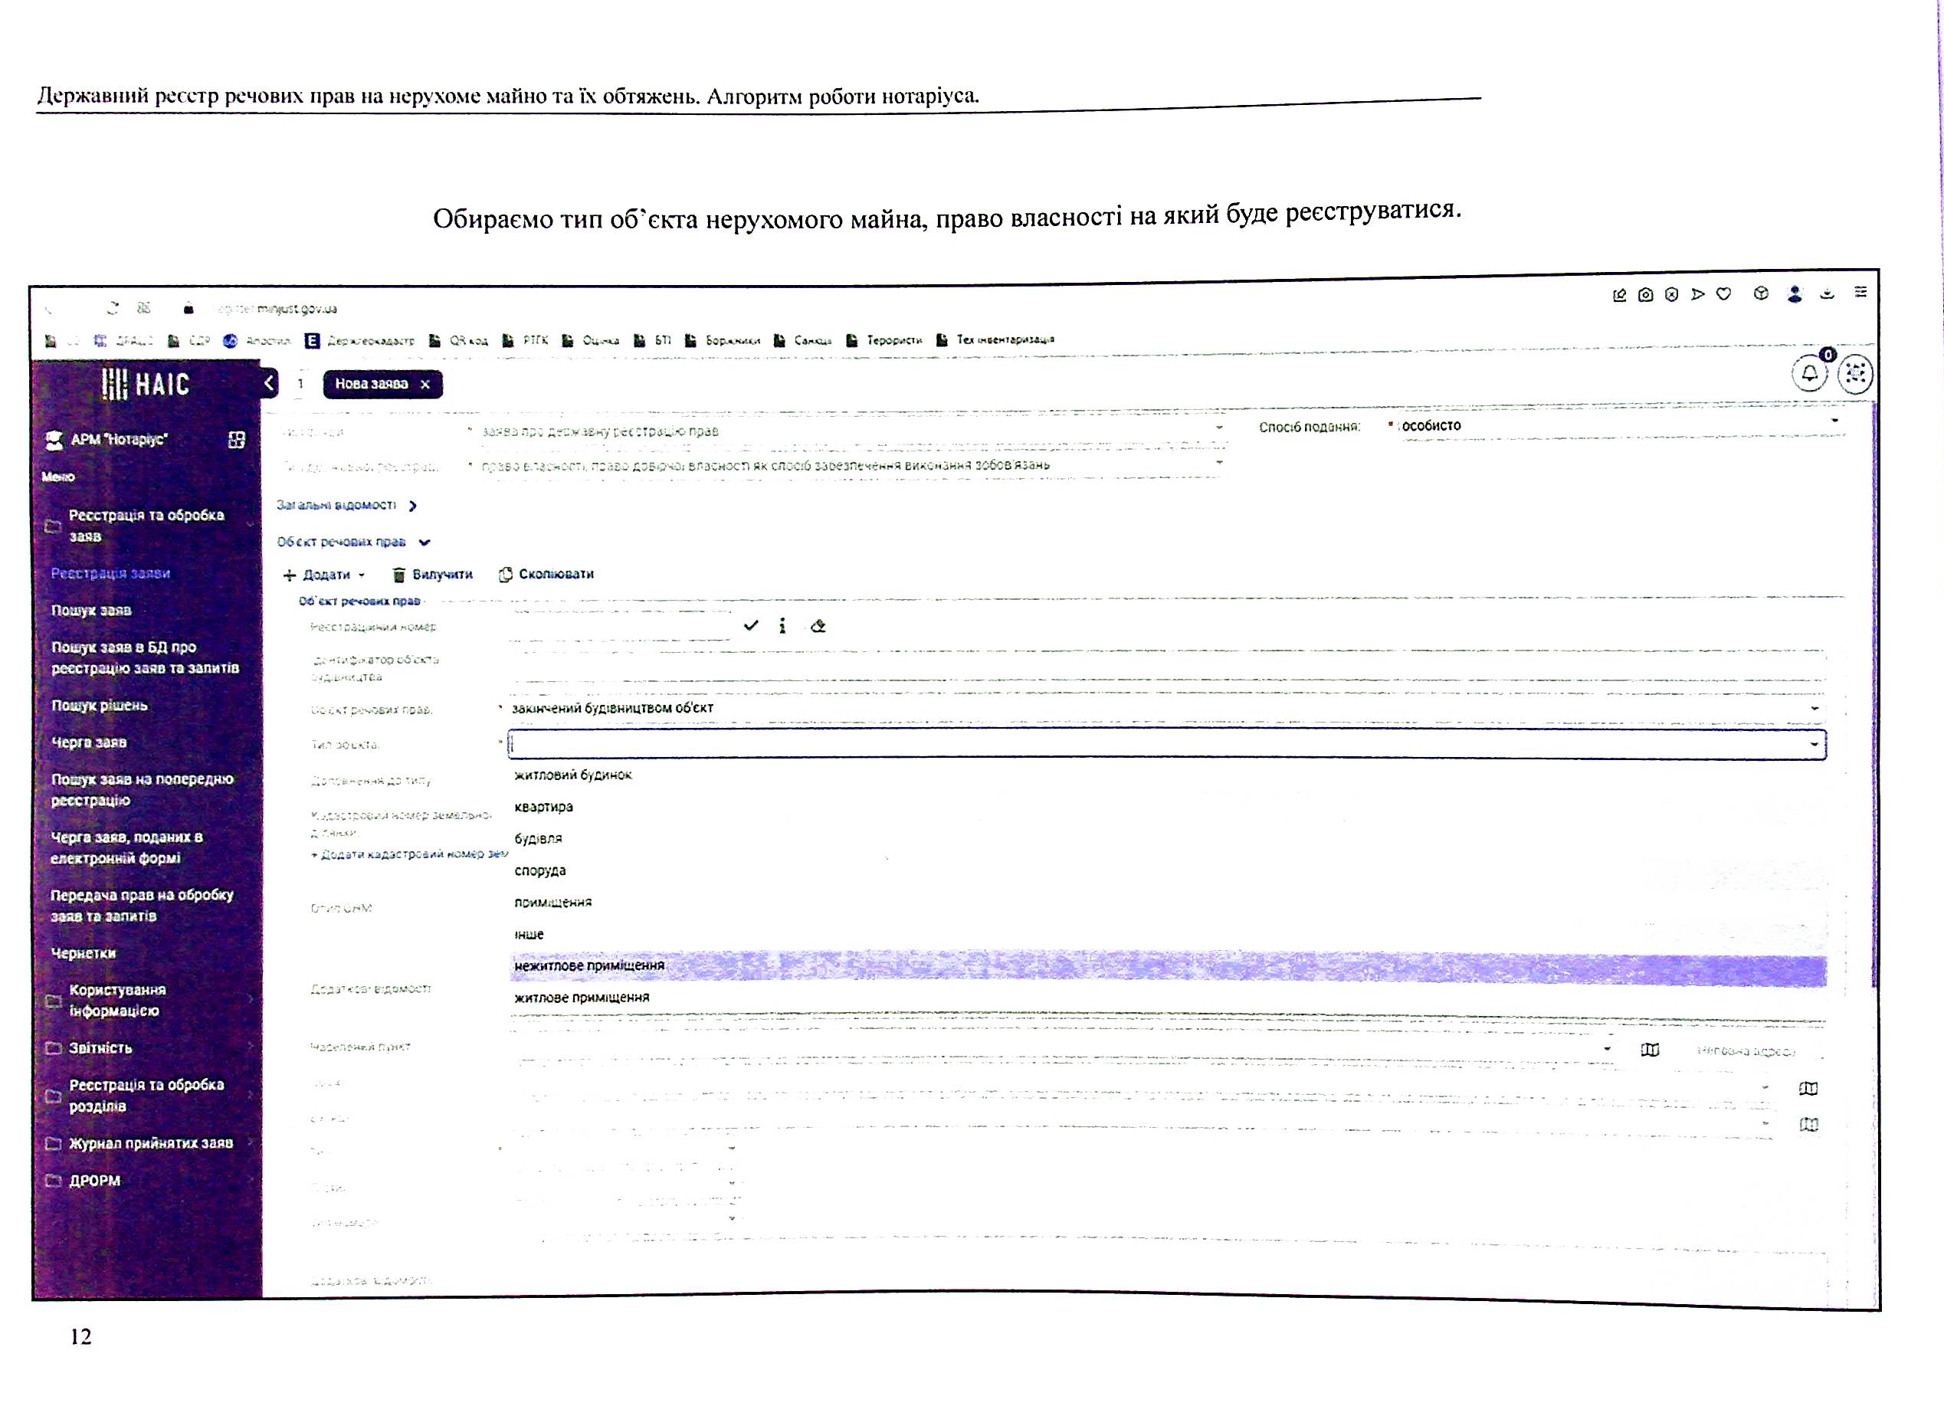Screen dimensions: 1944x1406
Task: Click the info icon beside registration number
Action: click(x=782, y=626)
